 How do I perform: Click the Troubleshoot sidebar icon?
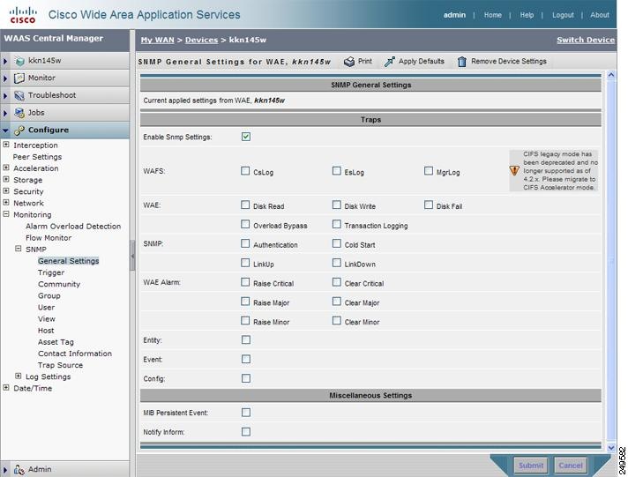(x=19, y=95)
